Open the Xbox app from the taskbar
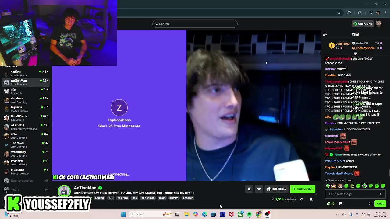Screen dimensions: 390x219 pyautogui.click(x=240, y=214)
